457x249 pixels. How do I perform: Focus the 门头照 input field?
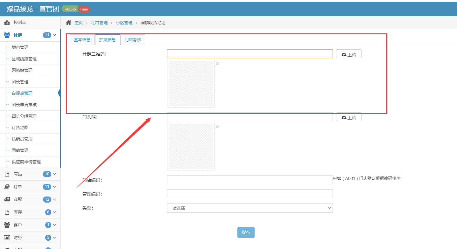click(250, 117)
